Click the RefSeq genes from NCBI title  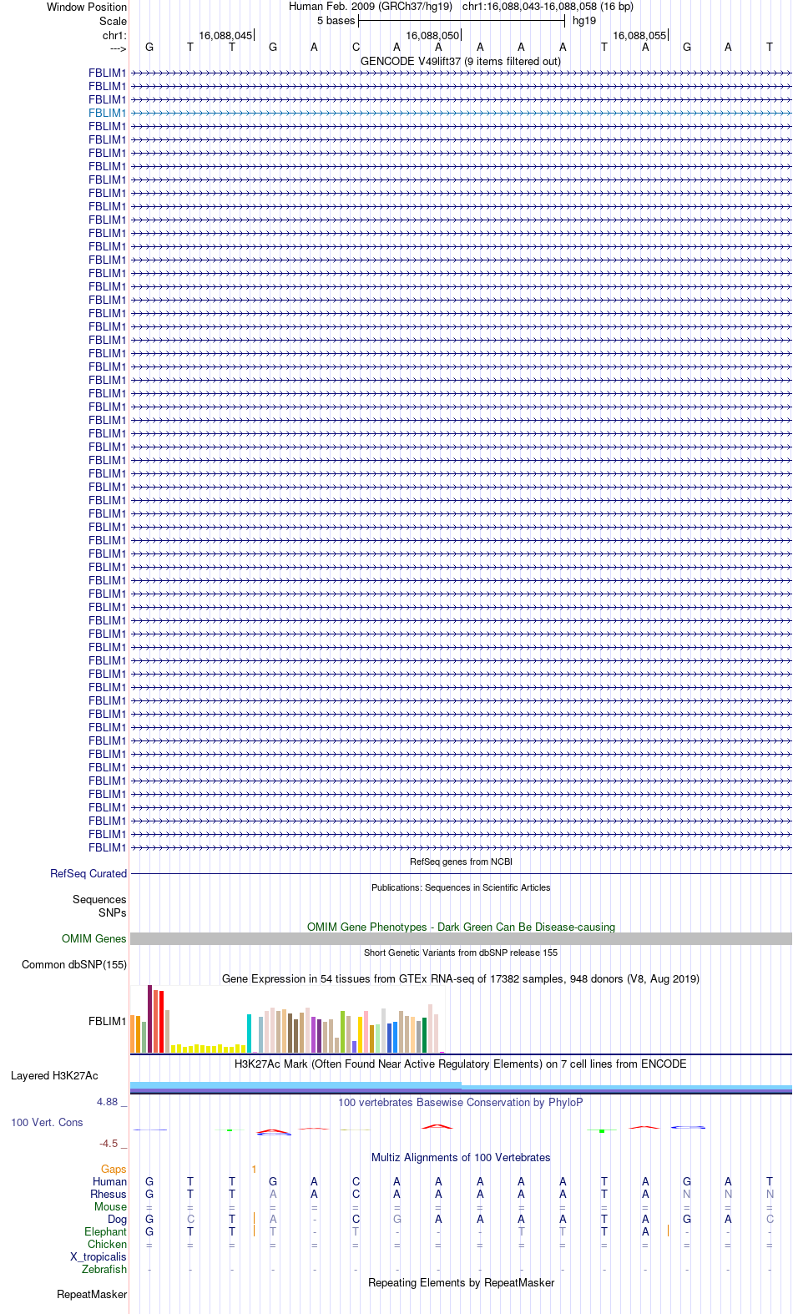[461, 862]
